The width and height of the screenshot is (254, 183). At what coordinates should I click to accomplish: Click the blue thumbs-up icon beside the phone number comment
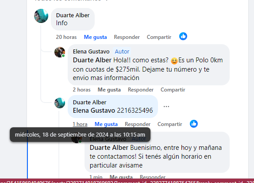point(194,124)
